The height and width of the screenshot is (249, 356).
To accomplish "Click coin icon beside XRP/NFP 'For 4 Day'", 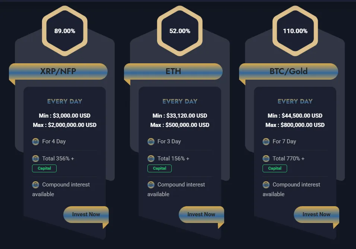I will coord(36,141).
